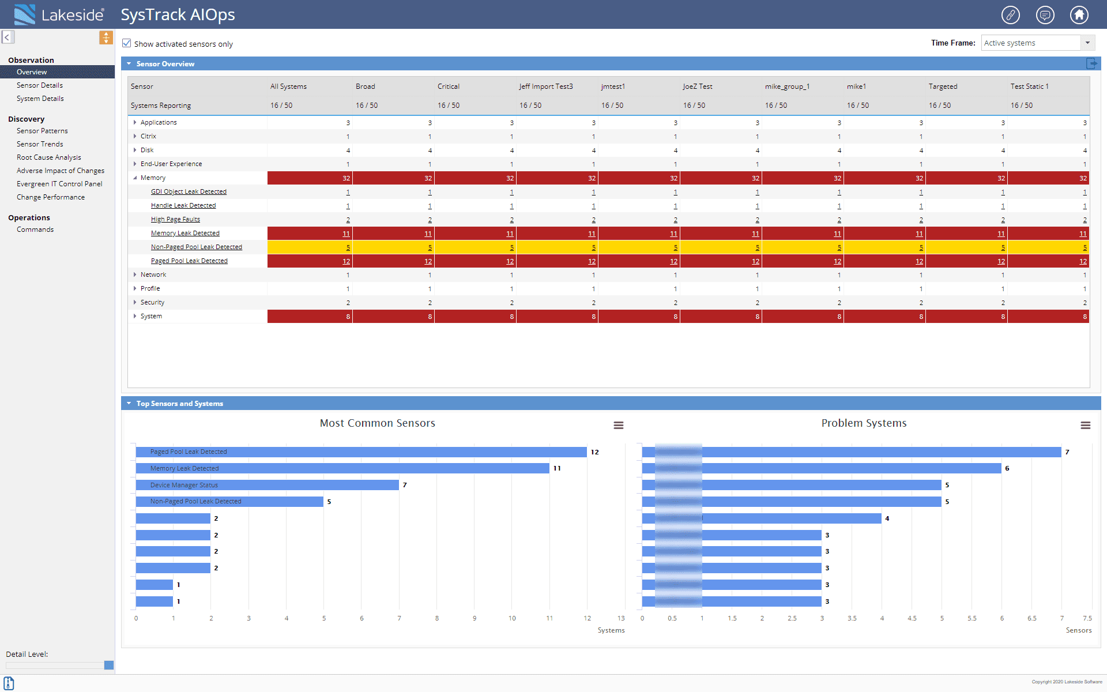Click the Test Static 1 column header
The width and height of the screenshot is (1107, 692).
click(x=1029, y=86)
